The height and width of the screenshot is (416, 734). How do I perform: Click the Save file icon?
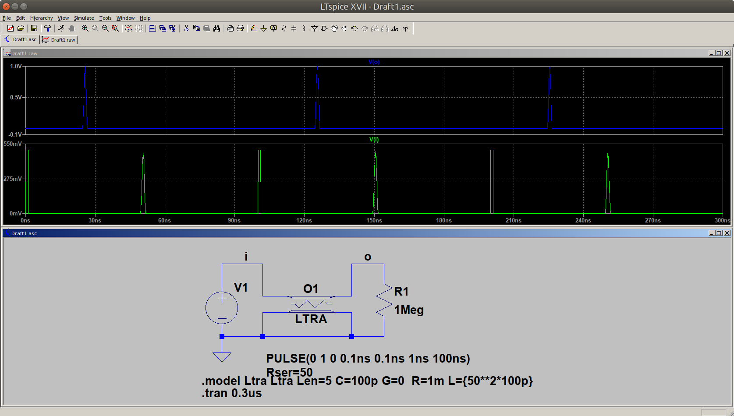[34, 28]
